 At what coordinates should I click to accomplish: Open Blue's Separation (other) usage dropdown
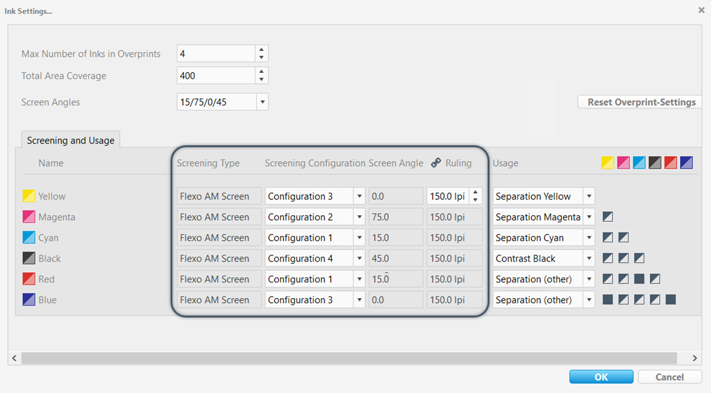[589, 299]
